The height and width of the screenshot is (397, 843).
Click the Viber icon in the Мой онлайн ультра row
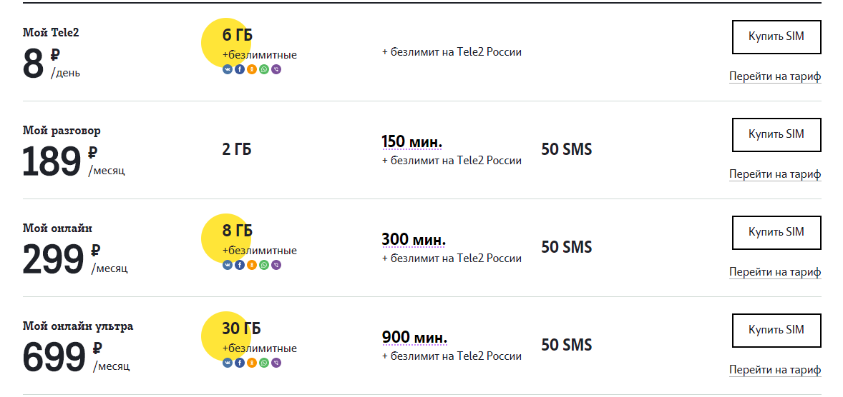(276, 363)
